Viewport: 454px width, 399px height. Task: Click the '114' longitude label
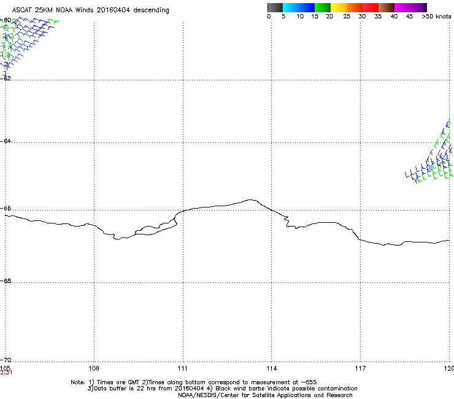click(x=272, y=368)
